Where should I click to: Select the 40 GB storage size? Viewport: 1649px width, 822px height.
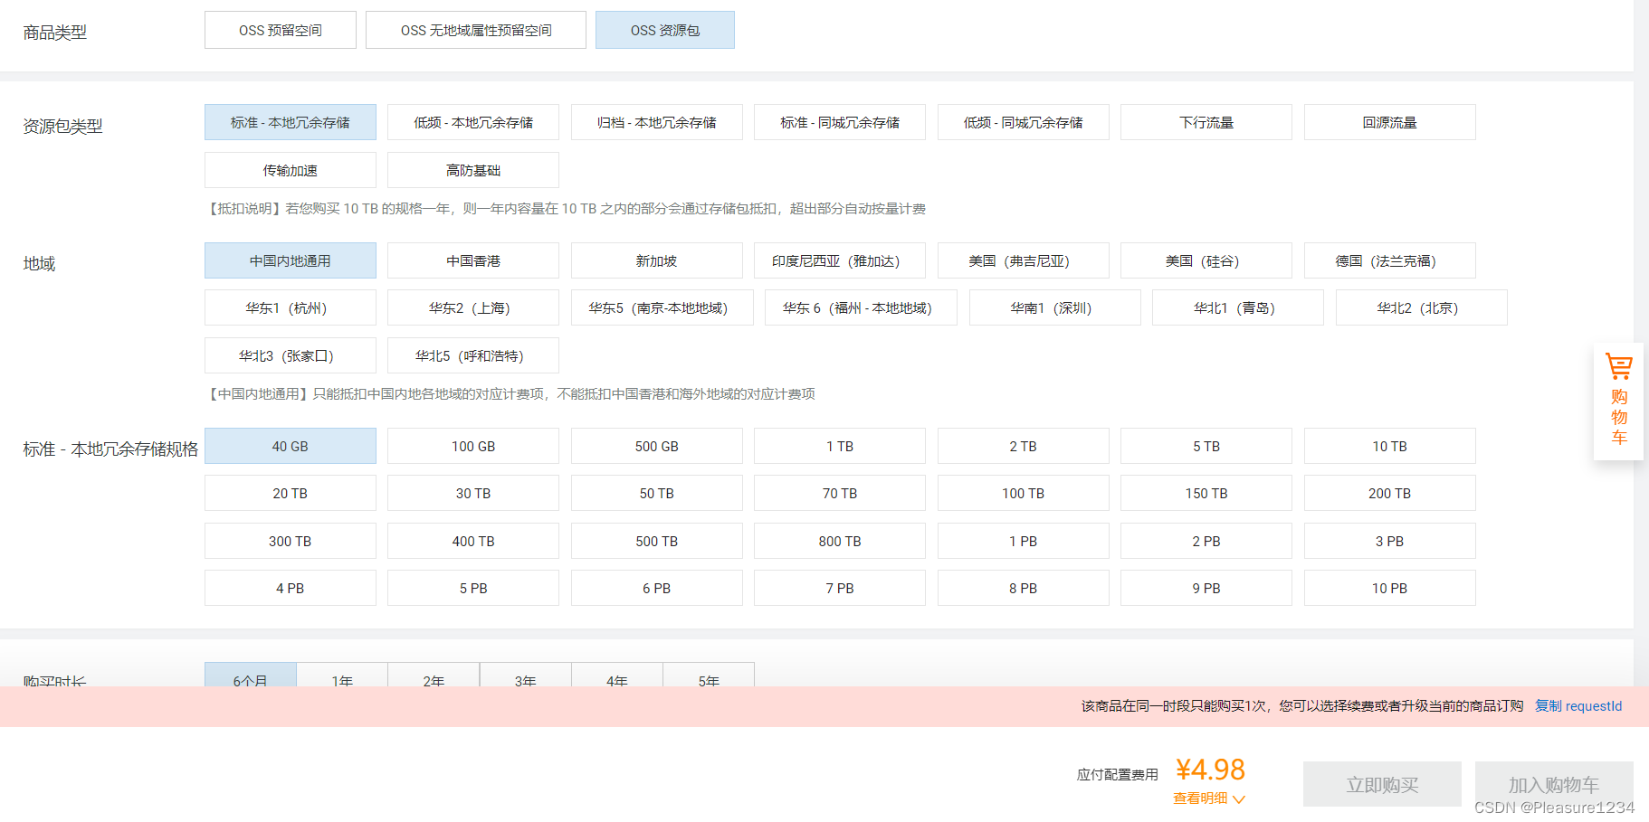[x=291, y=446]
